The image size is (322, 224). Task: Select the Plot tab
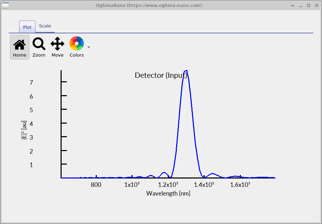pyautogui.click(x=27, y=27)
